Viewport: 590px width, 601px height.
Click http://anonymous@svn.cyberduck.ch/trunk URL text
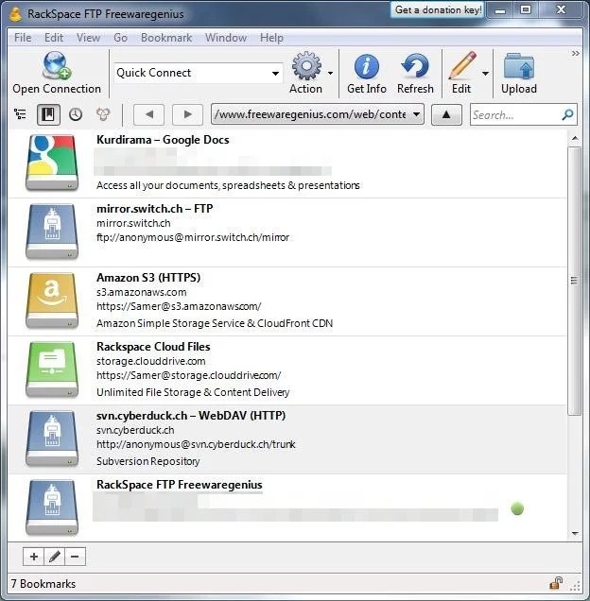click(196, 444)
